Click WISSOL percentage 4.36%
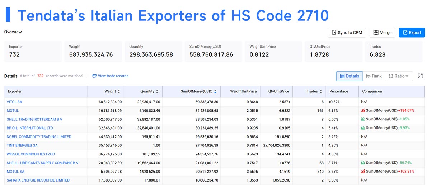This screenshot has width=427, height=188. tap(334, 154)
